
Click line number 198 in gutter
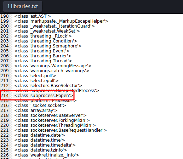(5, 16)
